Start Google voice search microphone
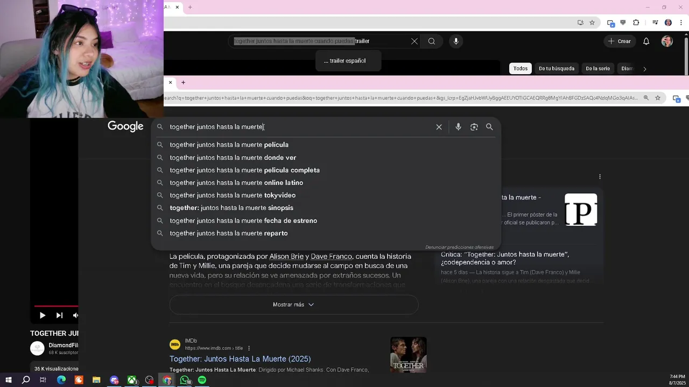This screenshot has width=689, height=387. 458,127
